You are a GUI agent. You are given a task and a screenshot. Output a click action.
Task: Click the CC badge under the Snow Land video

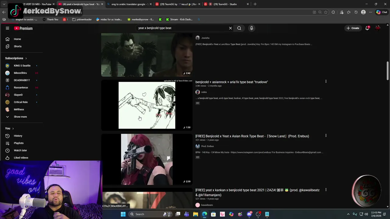coord(197,157)
